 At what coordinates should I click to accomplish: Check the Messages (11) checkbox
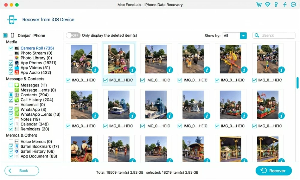click(11, 85)
